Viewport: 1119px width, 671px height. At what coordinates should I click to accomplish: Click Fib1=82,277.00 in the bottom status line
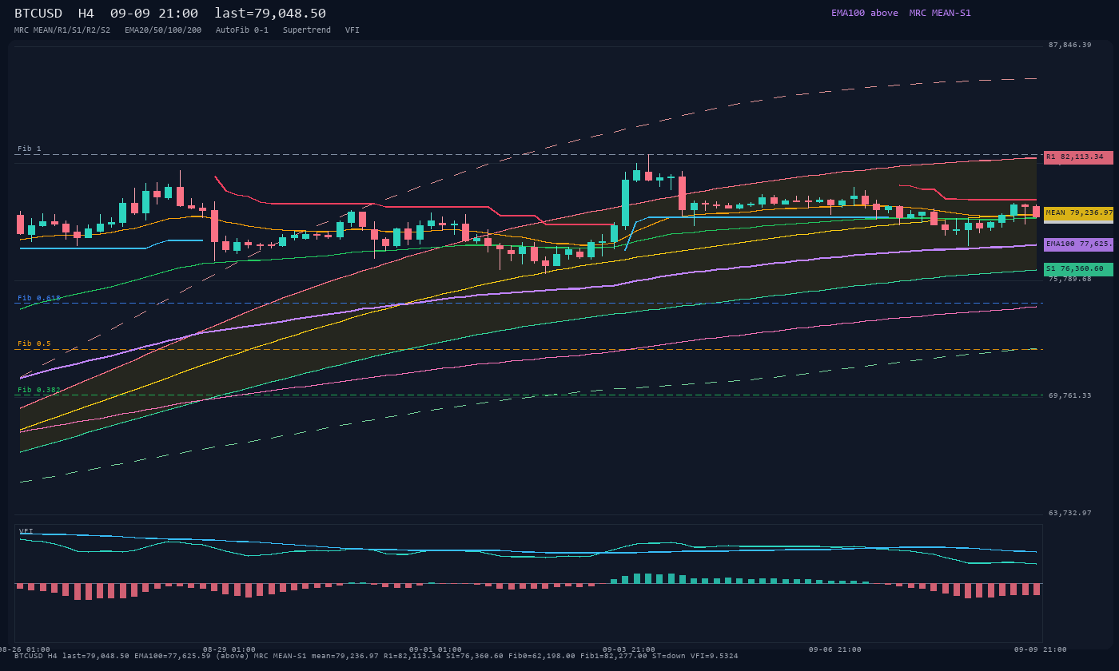(614, 656)
